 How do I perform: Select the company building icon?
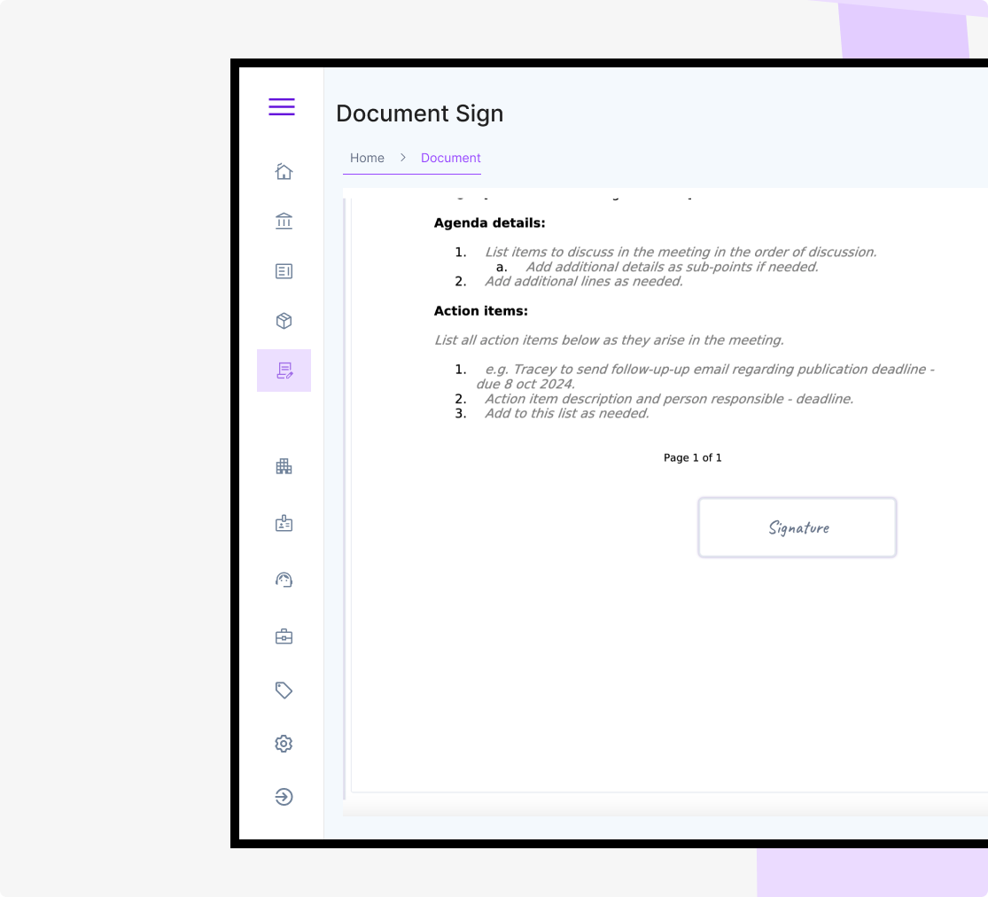click(x=284, y=465)
